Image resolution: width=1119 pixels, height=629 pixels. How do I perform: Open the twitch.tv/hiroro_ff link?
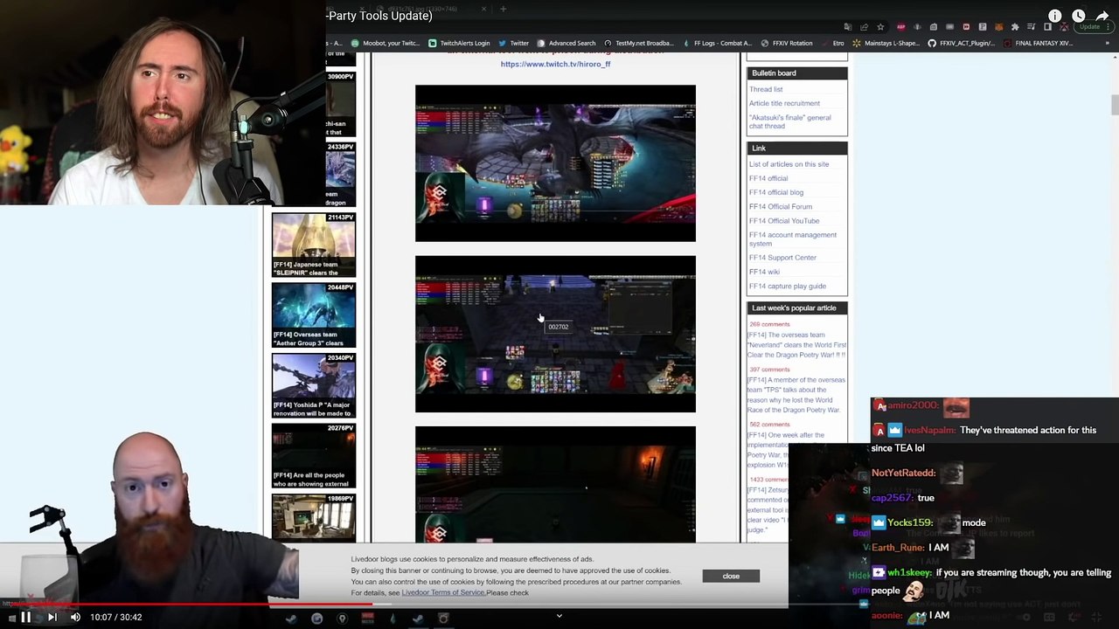(x=555, y=64)
